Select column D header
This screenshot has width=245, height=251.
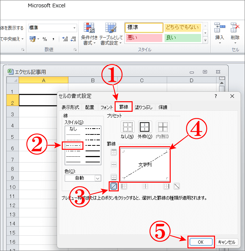tap(192, 80)
